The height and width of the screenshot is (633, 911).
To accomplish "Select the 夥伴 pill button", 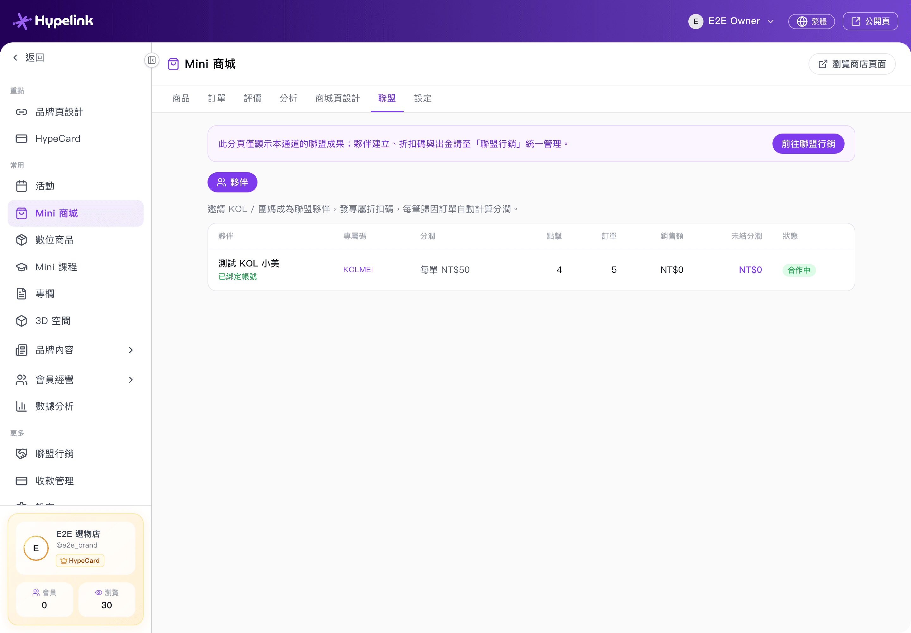I will pos(232,182).
